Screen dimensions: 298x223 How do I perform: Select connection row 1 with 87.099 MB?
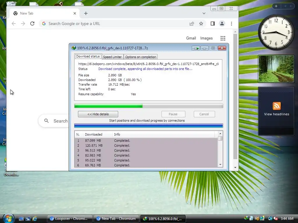click(146, 141)
